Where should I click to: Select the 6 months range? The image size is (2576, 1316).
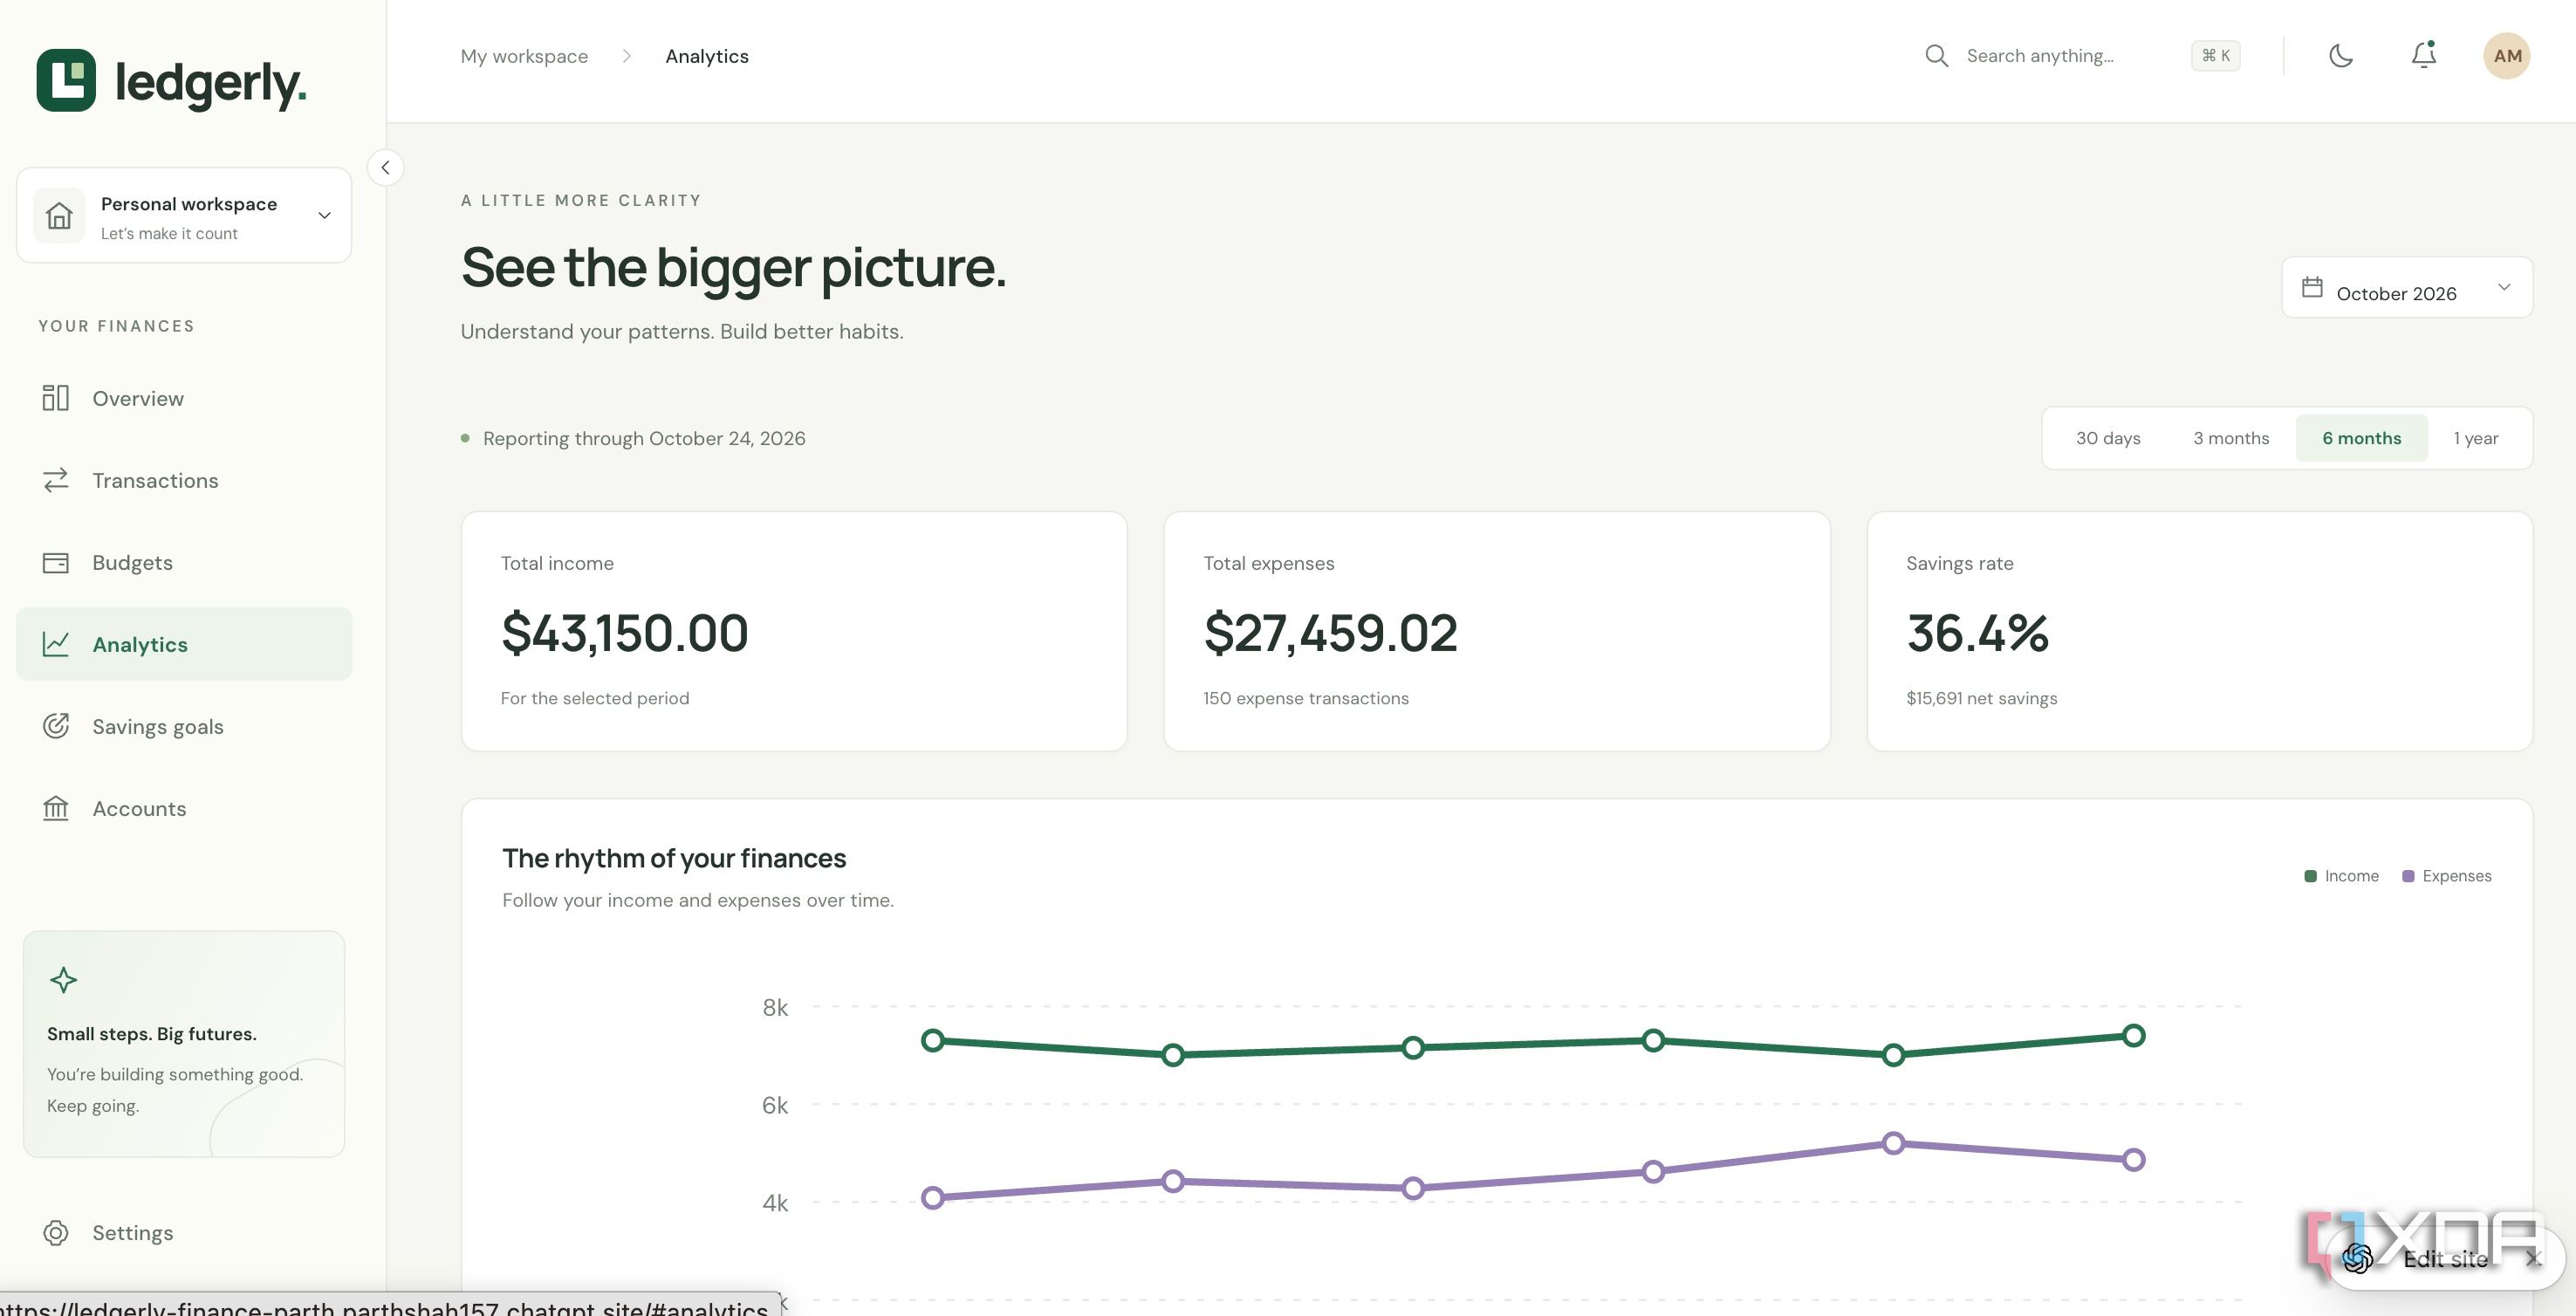click(x=2361, y=438)
